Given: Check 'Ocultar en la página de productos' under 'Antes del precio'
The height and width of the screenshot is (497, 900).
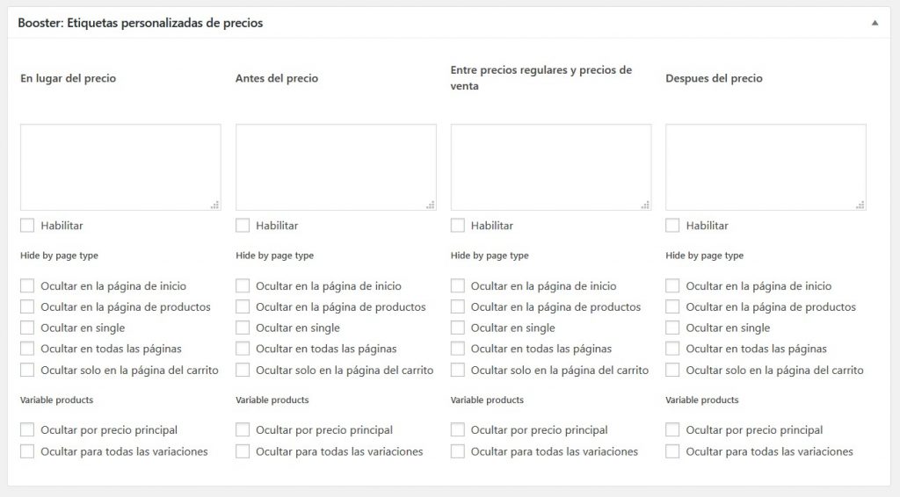Looking at the screenshot, I should click(243, 307).
